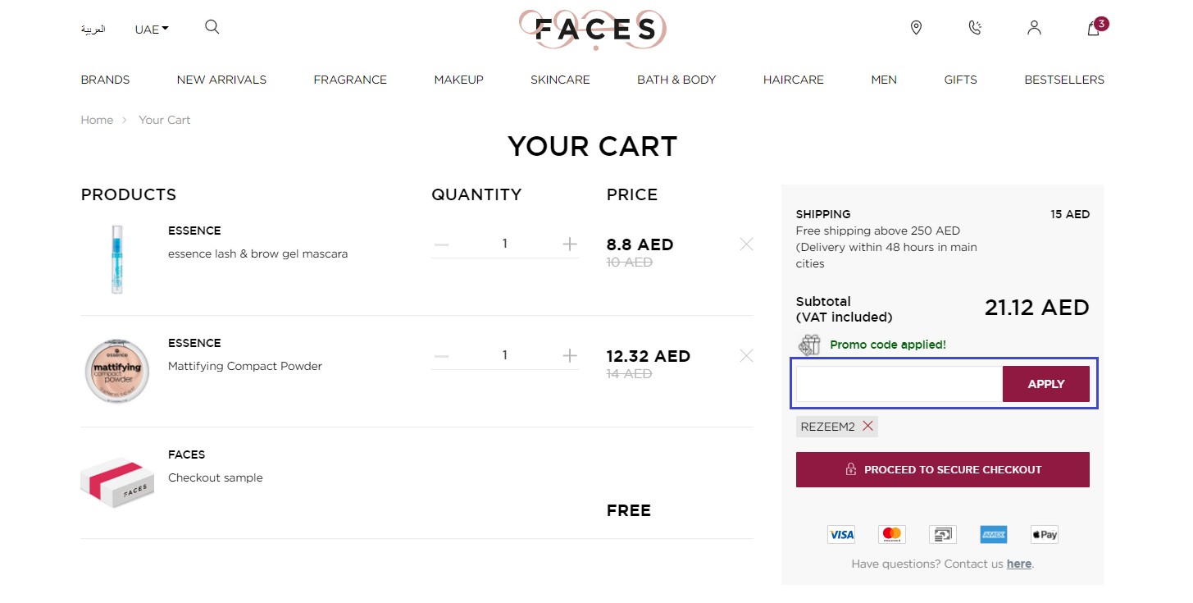Viewport: 1193px width, 603px height.
Task: Open the BESTSELLERS menu
Action: point(1063,80)
